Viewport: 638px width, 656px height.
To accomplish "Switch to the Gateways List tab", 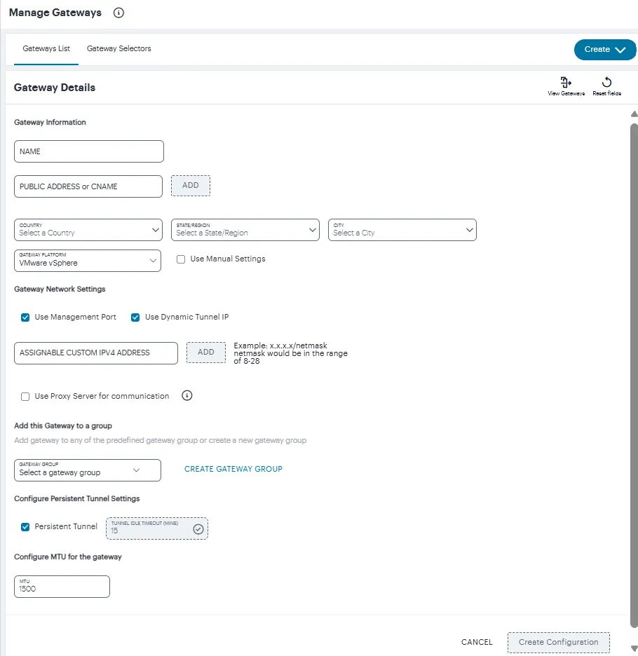I will point(46,48).
